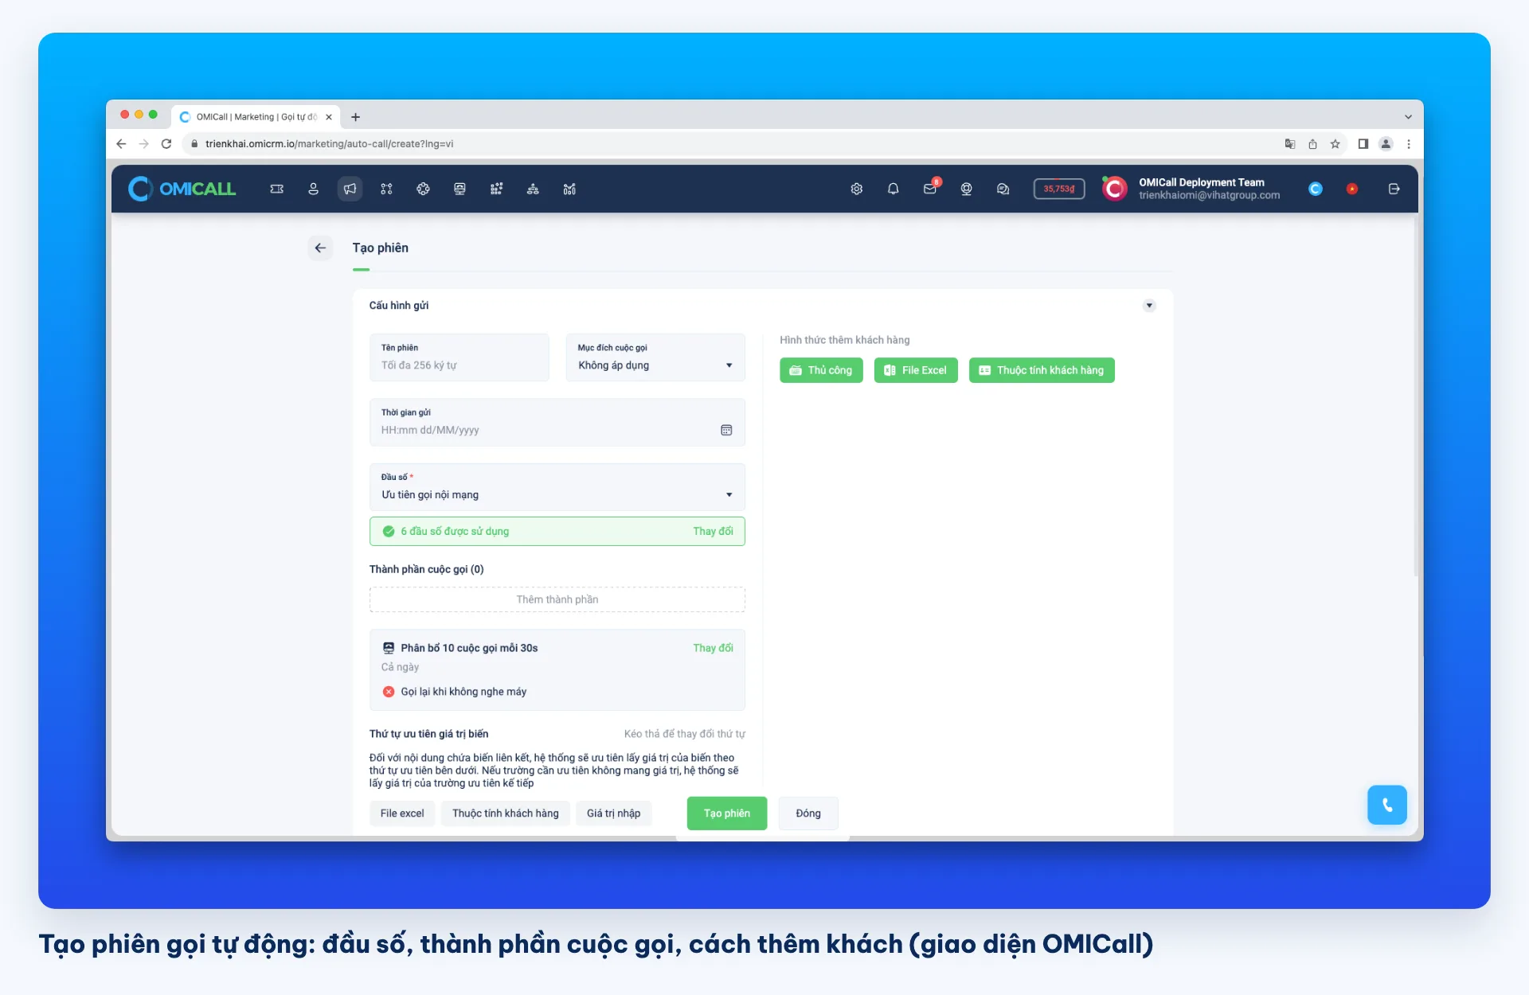Open the notifications bell
This screenshot has height=995, width=1529.
(x=893, y=189)
